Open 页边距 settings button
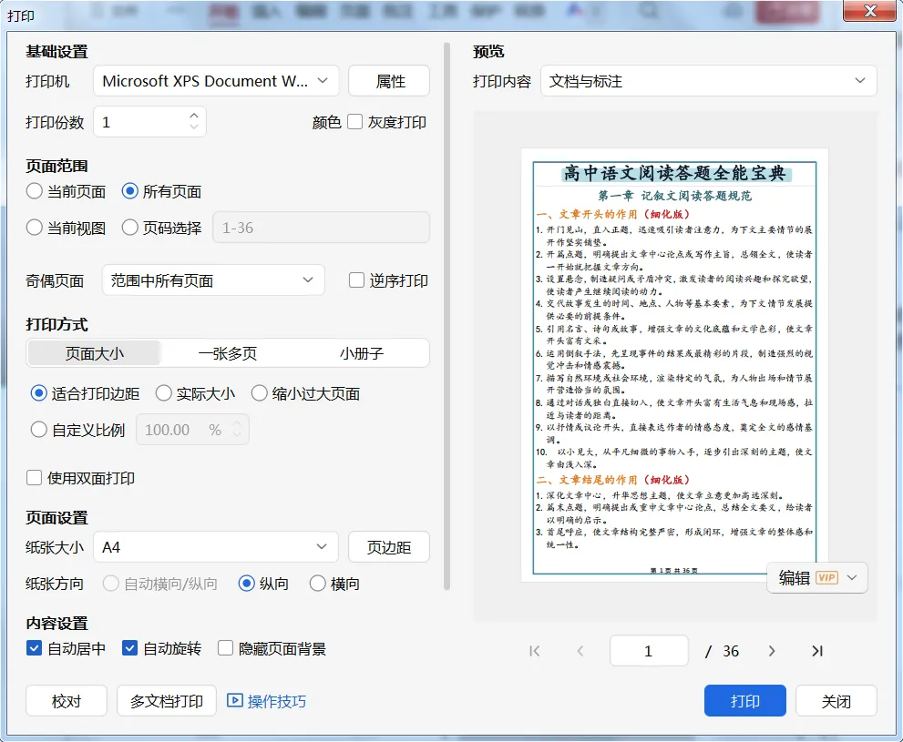903x742 pixels. coord(389,546)
